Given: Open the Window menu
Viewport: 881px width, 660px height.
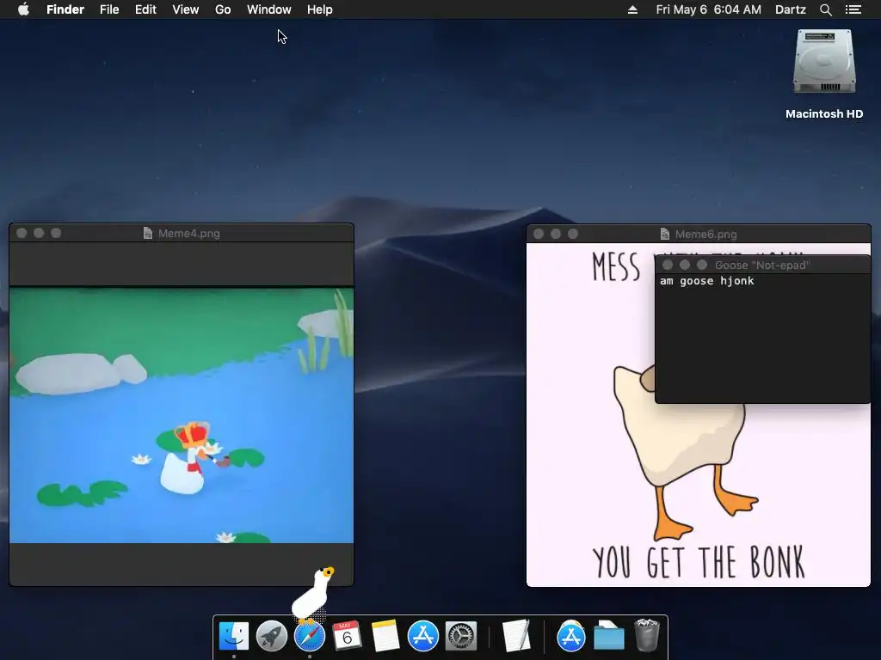Looking at the screenshot, I should 269,9.
